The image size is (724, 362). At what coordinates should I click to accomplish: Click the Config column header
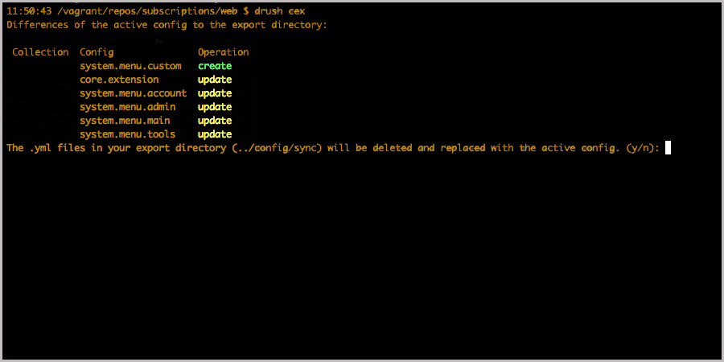[x=97, y=52]
